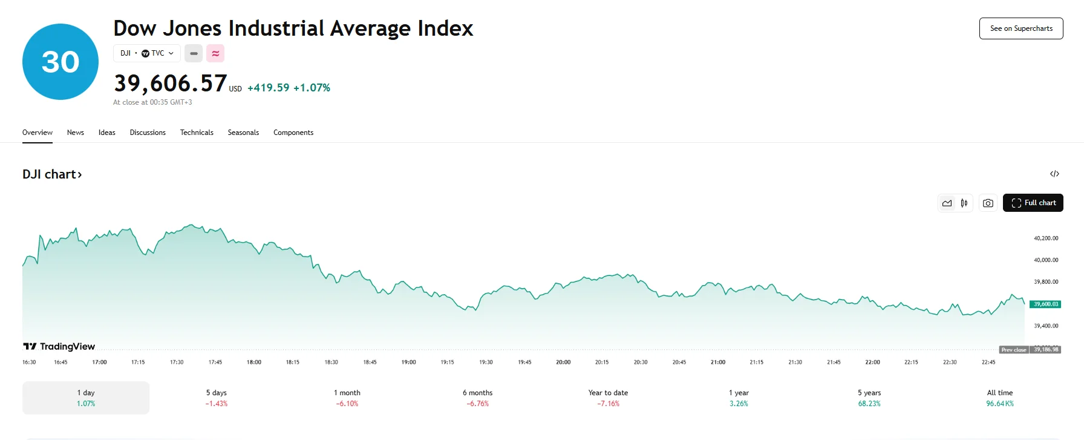The width and height of the screenshot is (1084, 440).
Task: Click the pink approximate-sign icon
Action: 215,53
